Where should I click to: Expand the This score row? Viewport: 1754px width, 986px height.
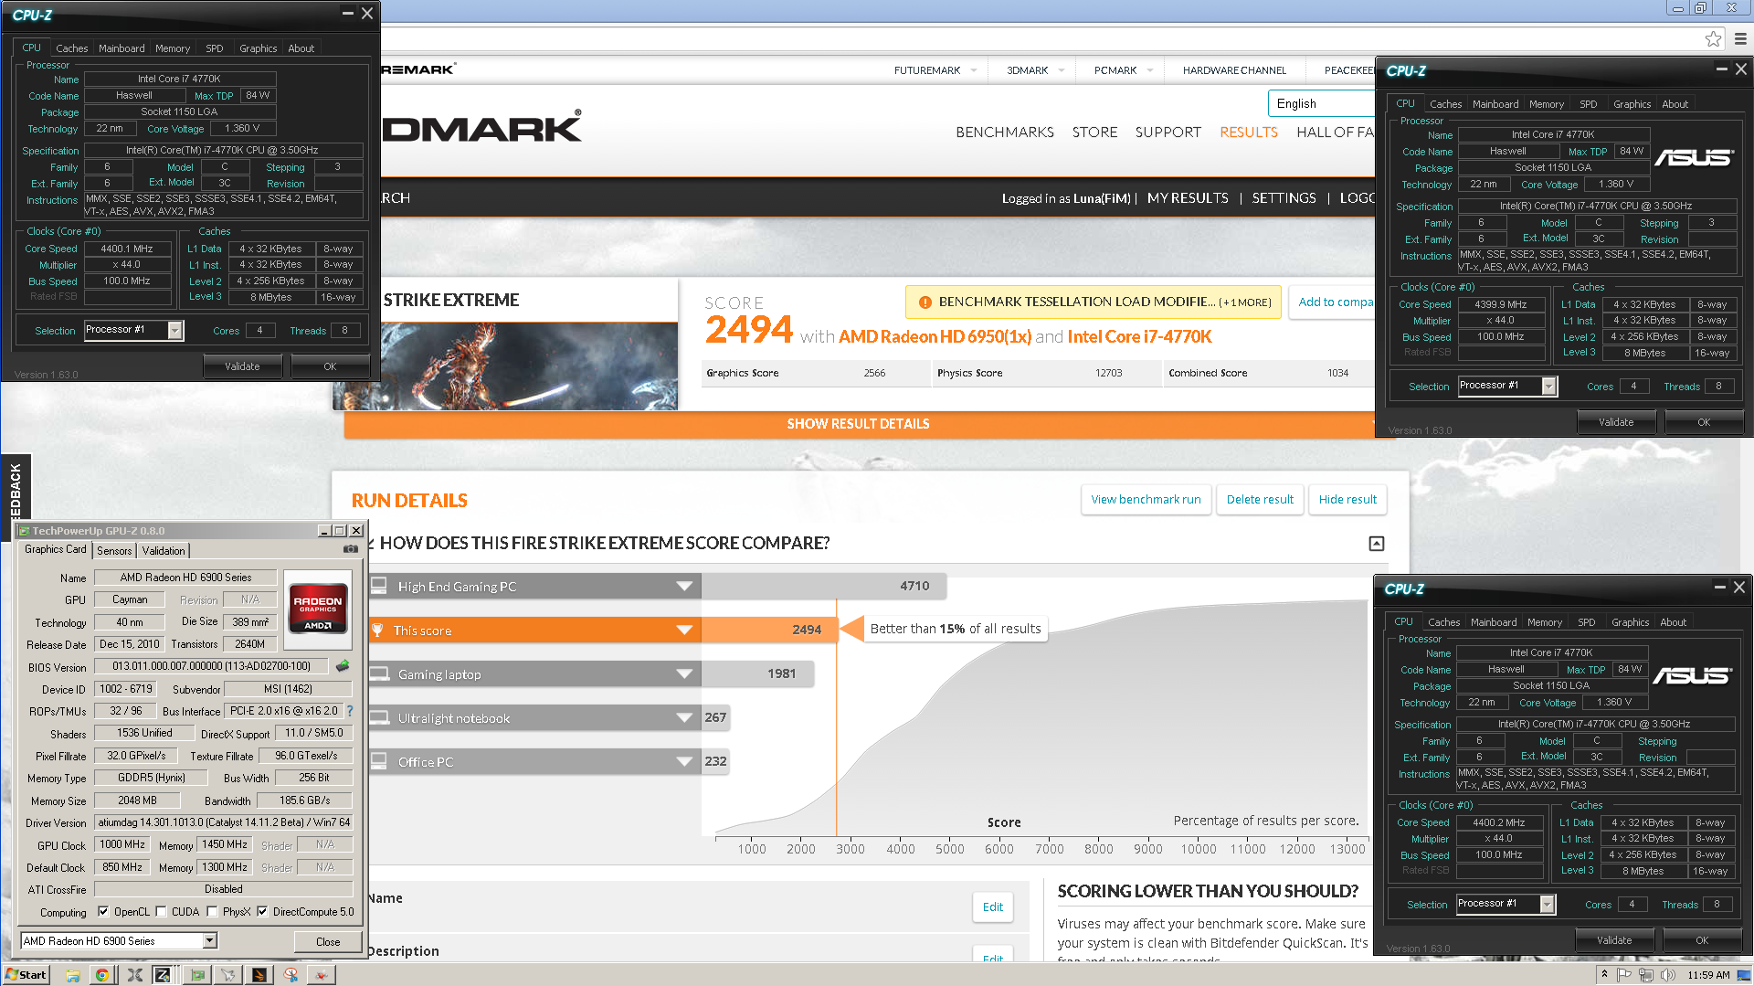click(x=684, y=631)
